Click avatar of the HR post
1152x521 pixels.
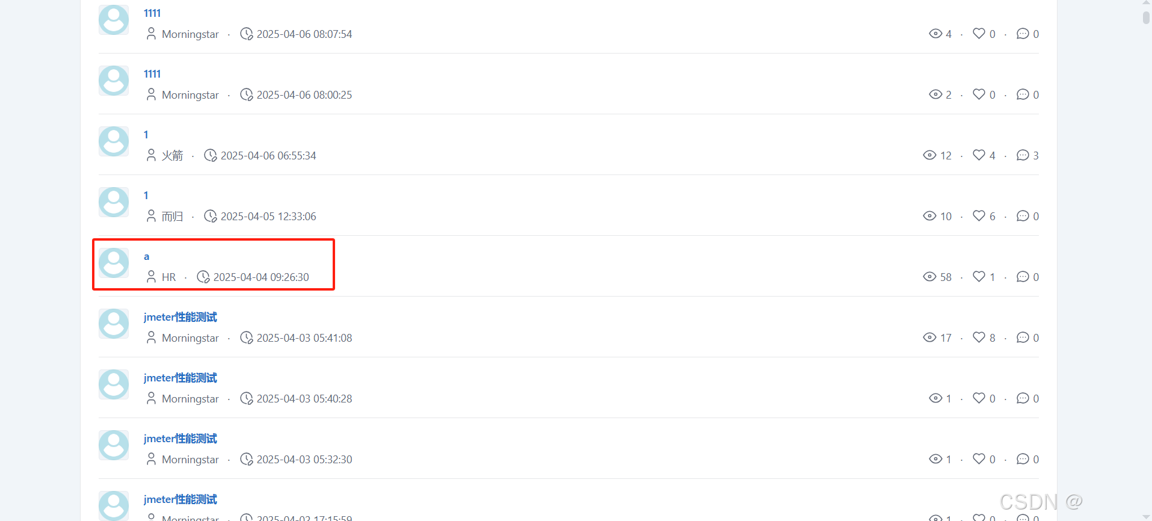(114, 263)
